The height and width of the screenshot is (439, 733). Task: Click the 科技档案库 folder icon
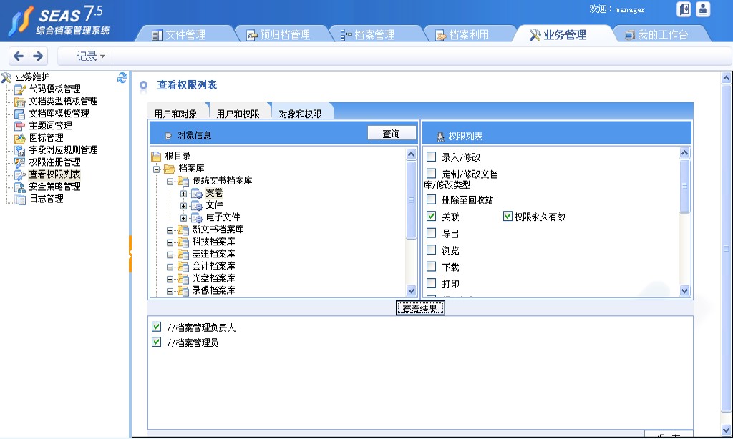[183, 242]
